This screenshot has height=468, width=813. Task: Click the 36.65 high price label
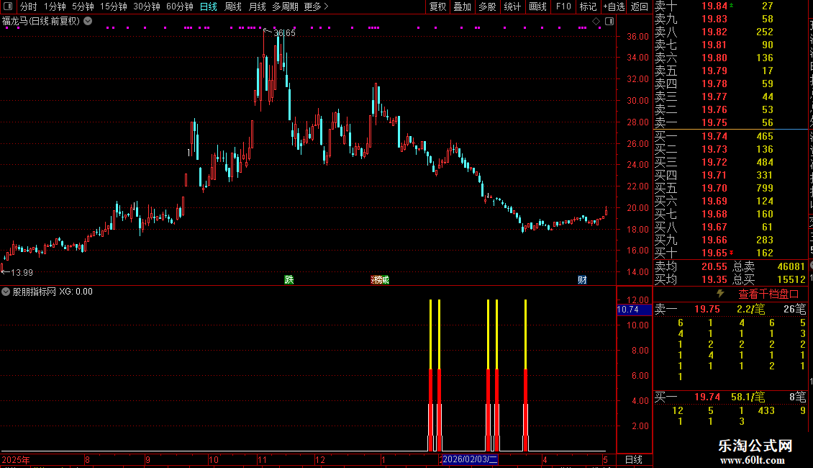tap(284, 32)
